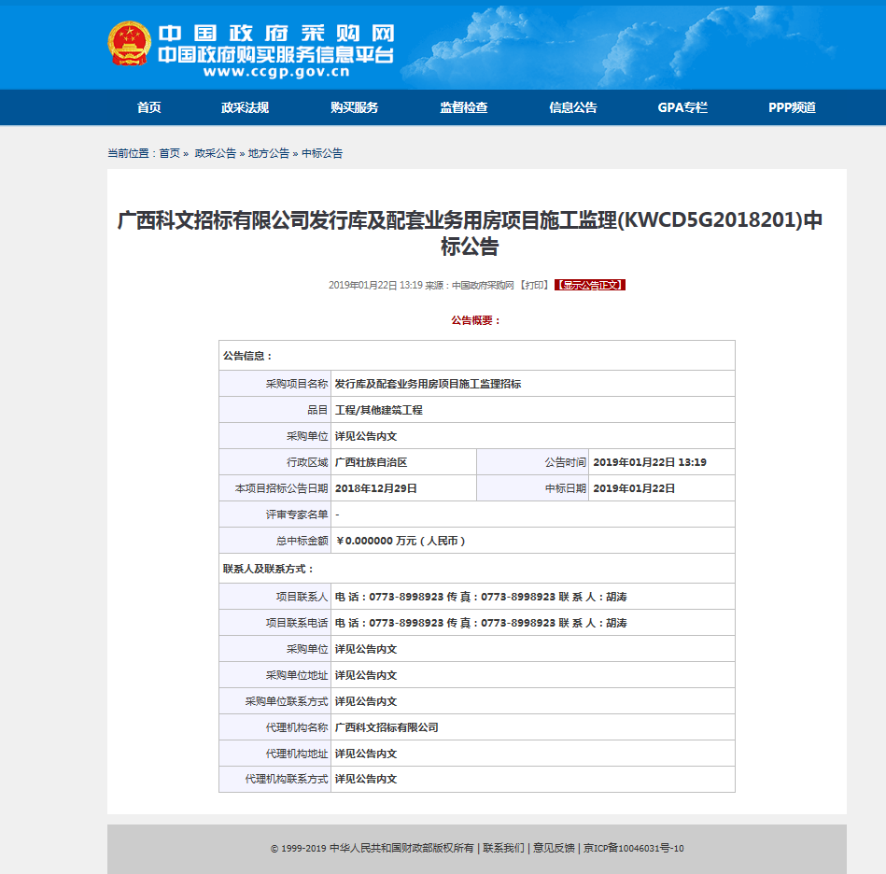Screen dimensions: 886x874
Task: Navigate to GPA专栏 section
Action: coord(682,107)
